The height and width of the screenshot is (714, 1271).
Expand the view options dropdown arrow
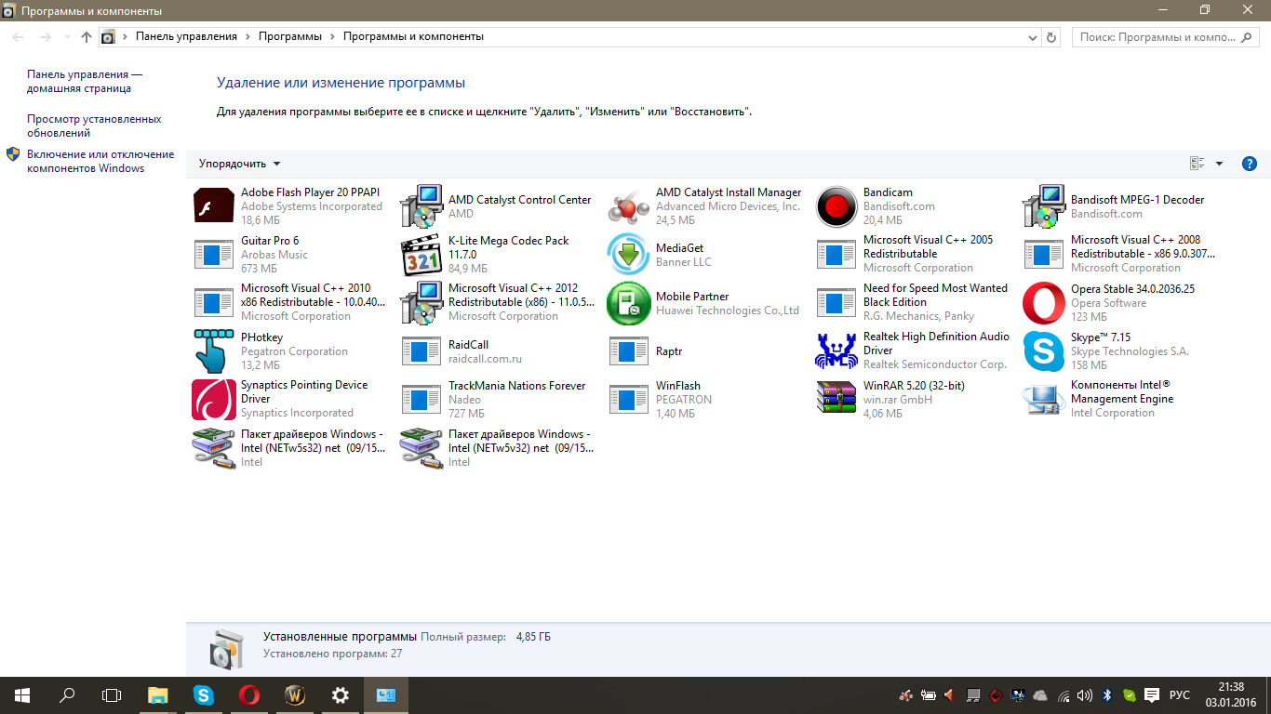(x=1219, y=164)
